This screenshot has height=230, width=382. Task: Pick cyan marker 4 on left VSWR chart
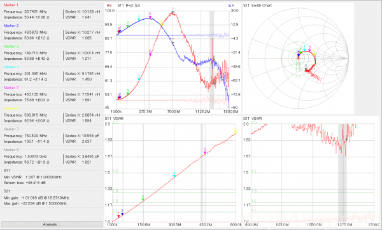174,176
